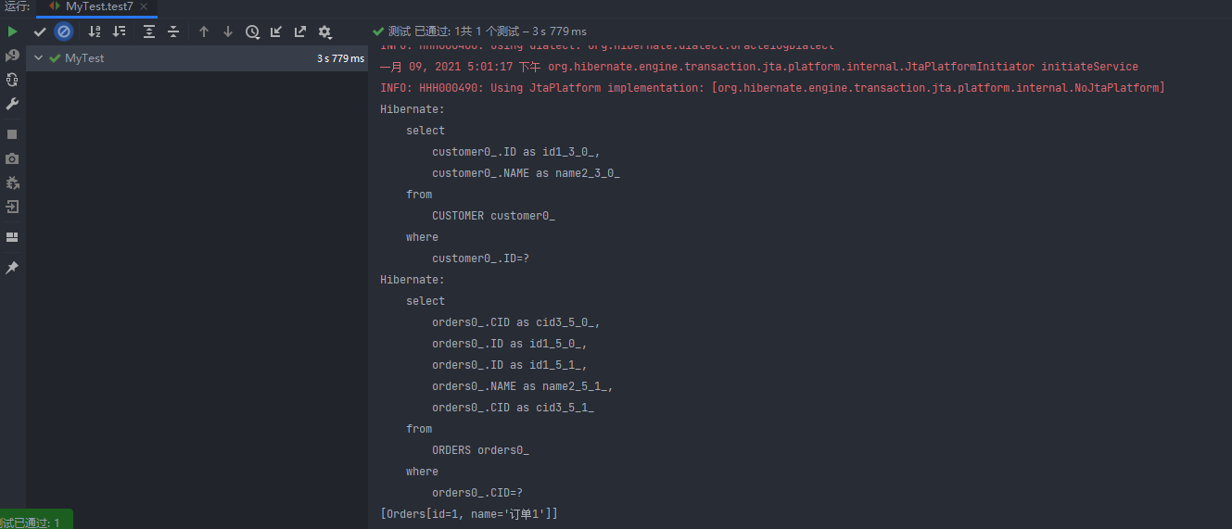Screen dimensions: 1232x529
Task: Rerun the test with green play icon
Action: [x=12, y=31]
